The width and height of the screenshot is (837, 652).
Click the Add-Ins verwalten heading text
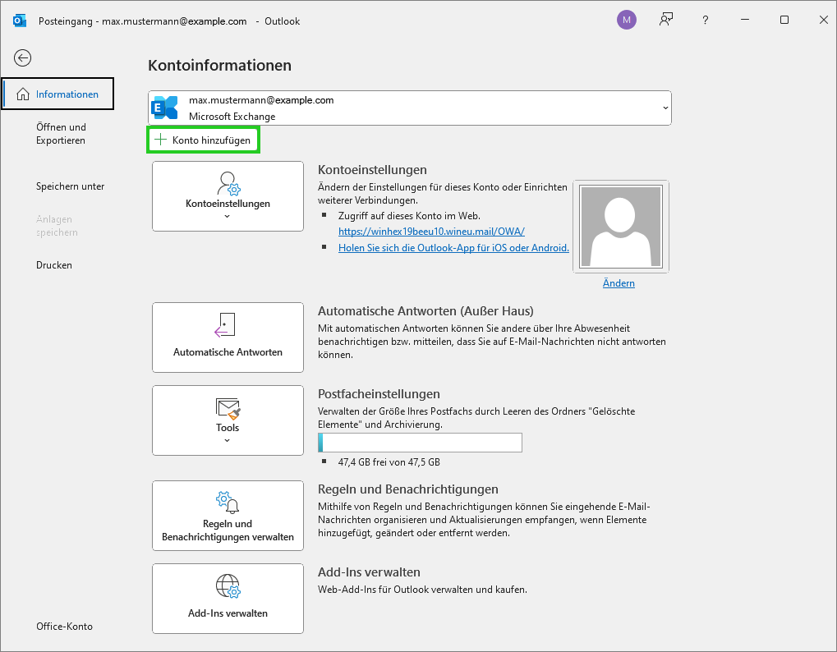(x=369, y=572)
